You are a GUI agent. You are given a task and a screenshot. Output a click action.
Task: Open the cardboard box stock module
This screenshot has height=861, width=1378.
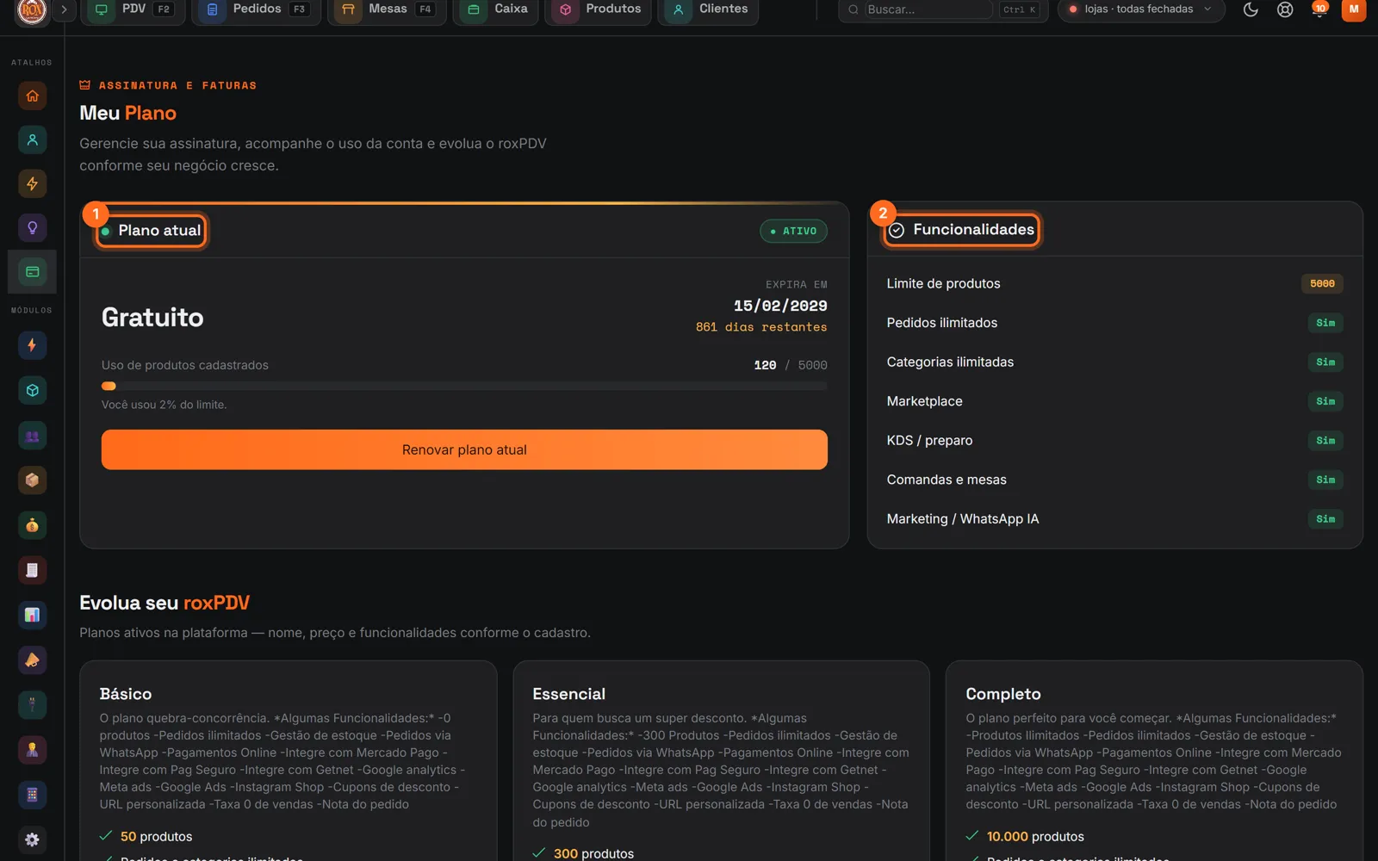click(32, 480)
